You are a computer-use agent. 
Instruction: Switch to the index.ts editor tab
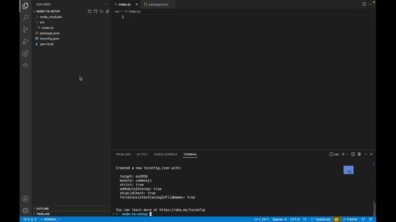(124, 4)
